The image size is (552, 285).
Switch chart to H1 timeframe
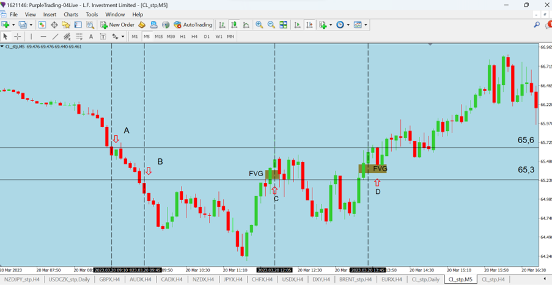click(x=183, y=37)
